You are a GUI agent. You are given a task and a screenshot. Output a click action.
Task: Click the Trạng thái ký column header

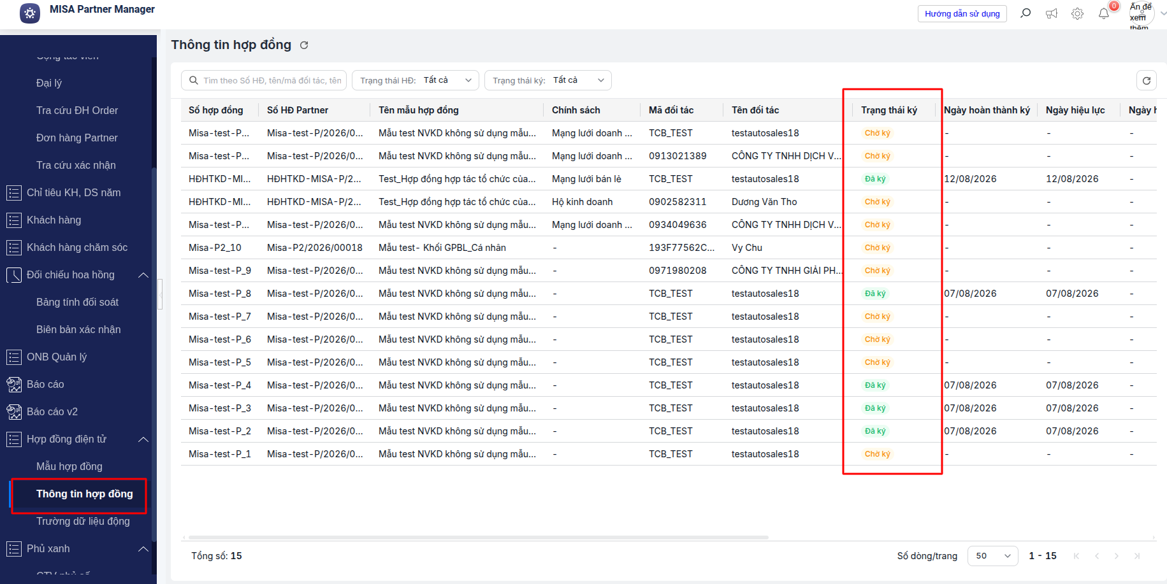(x=889, y=110)
